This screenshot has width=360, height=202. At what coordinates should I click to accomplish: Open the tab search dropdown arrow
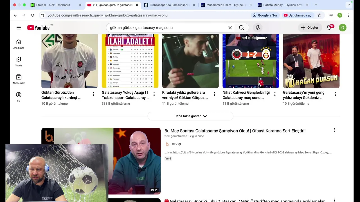(x=349, y=5)
